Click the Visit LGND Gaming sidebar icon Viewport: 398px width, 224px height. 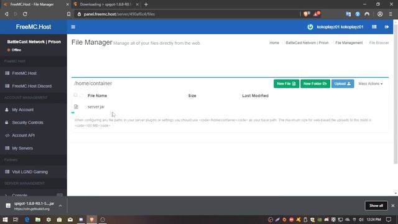point(7,172)
